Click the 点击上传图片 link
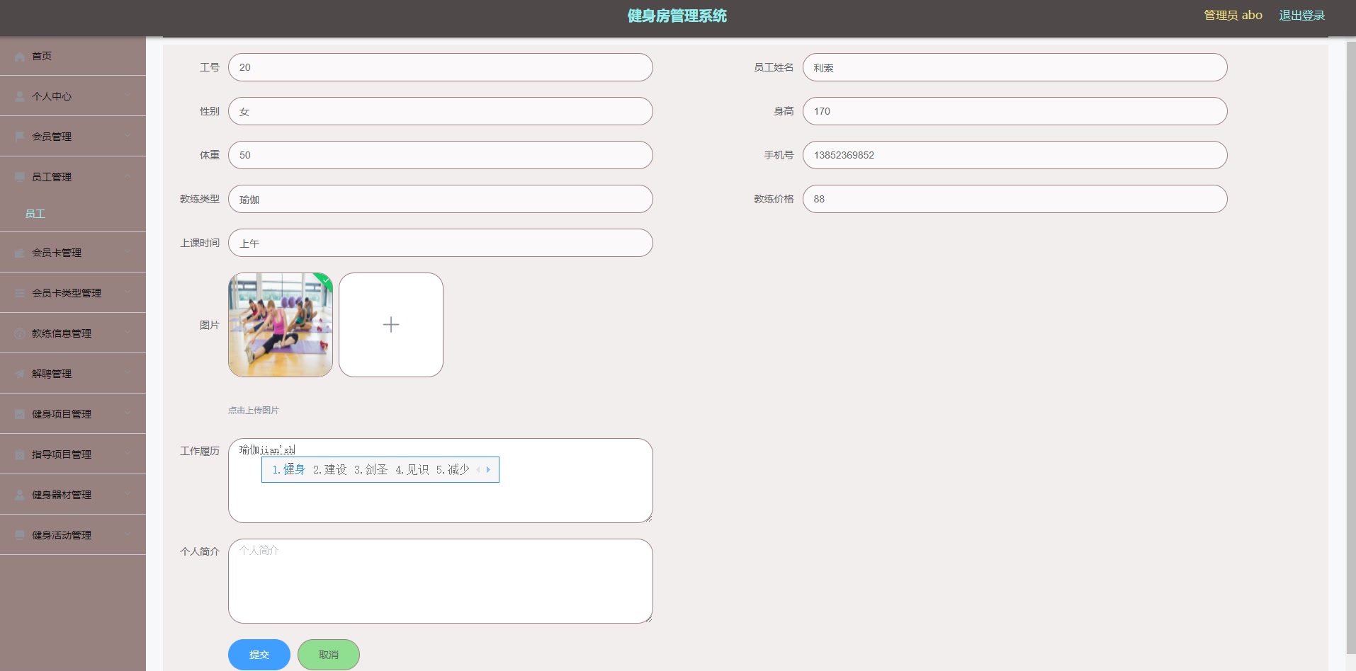The width and height of the screenshot is (1356, 671). [x=253, y=410]
